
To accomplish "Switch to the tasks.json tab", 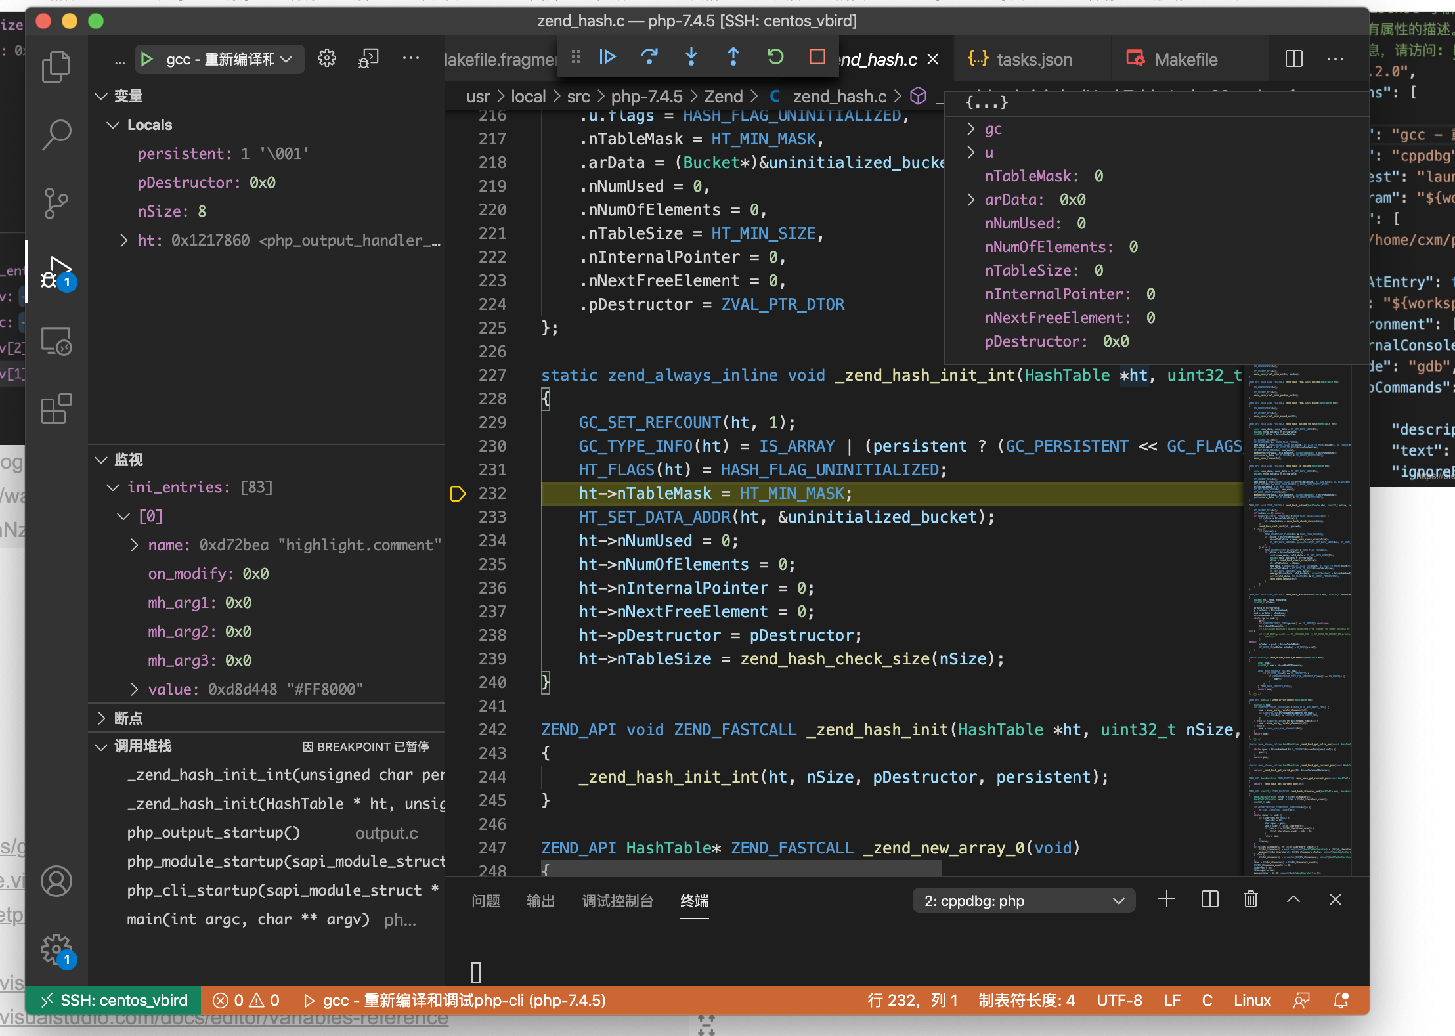I will pos(1033,60).
